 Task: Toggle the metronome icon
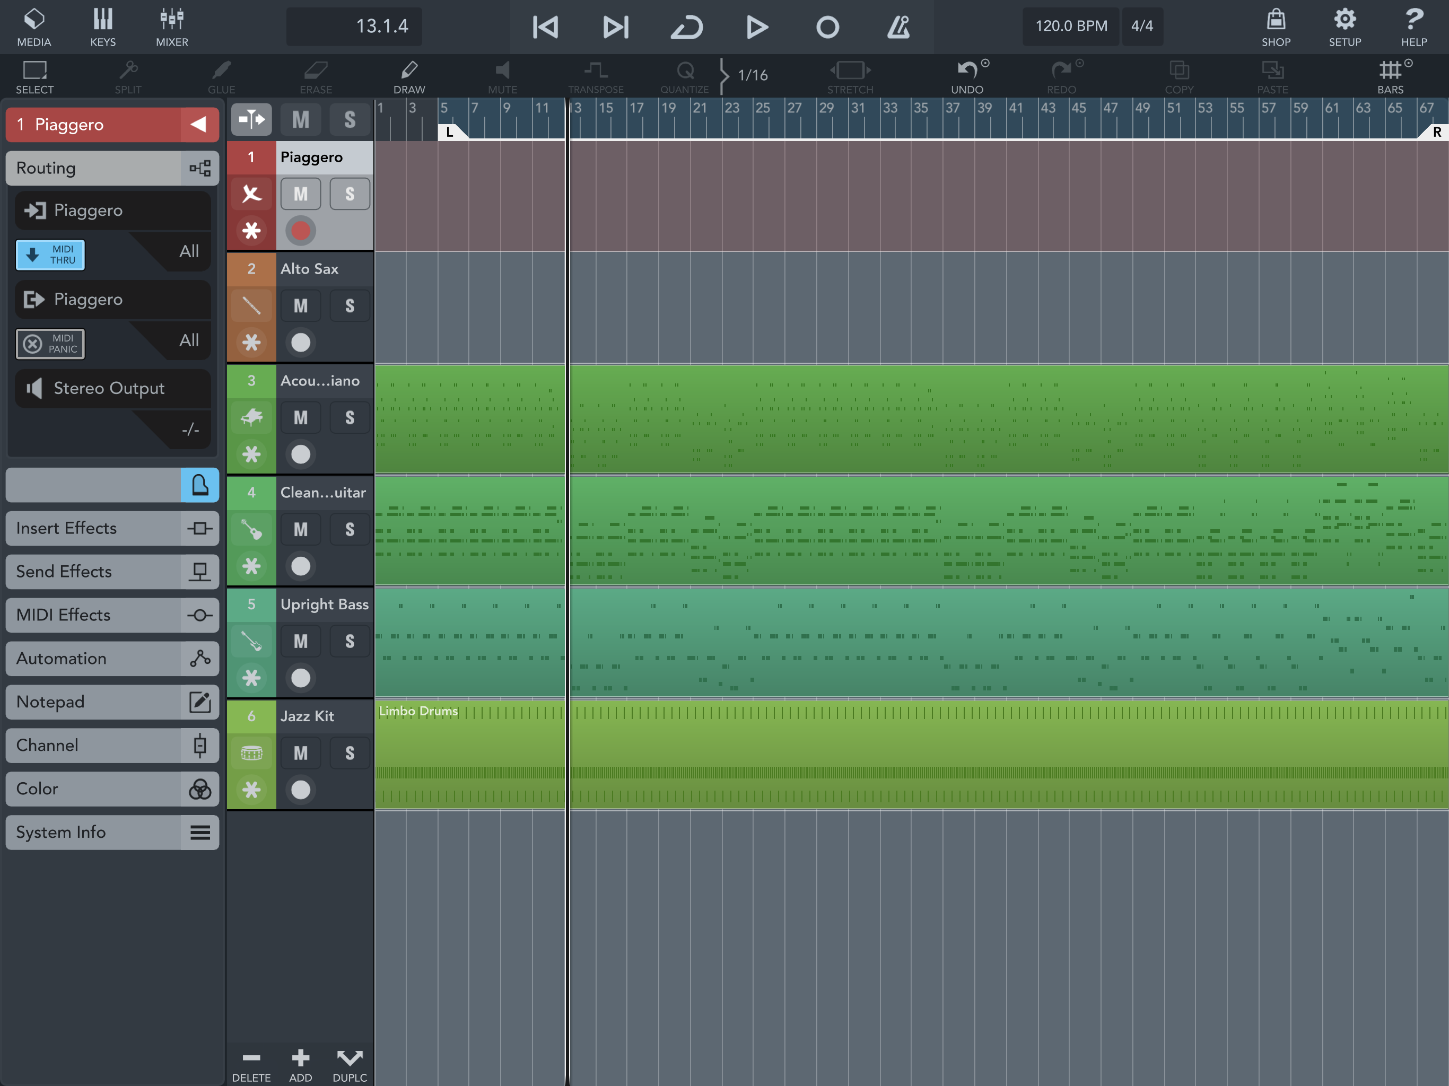click(x=897, y=27)
